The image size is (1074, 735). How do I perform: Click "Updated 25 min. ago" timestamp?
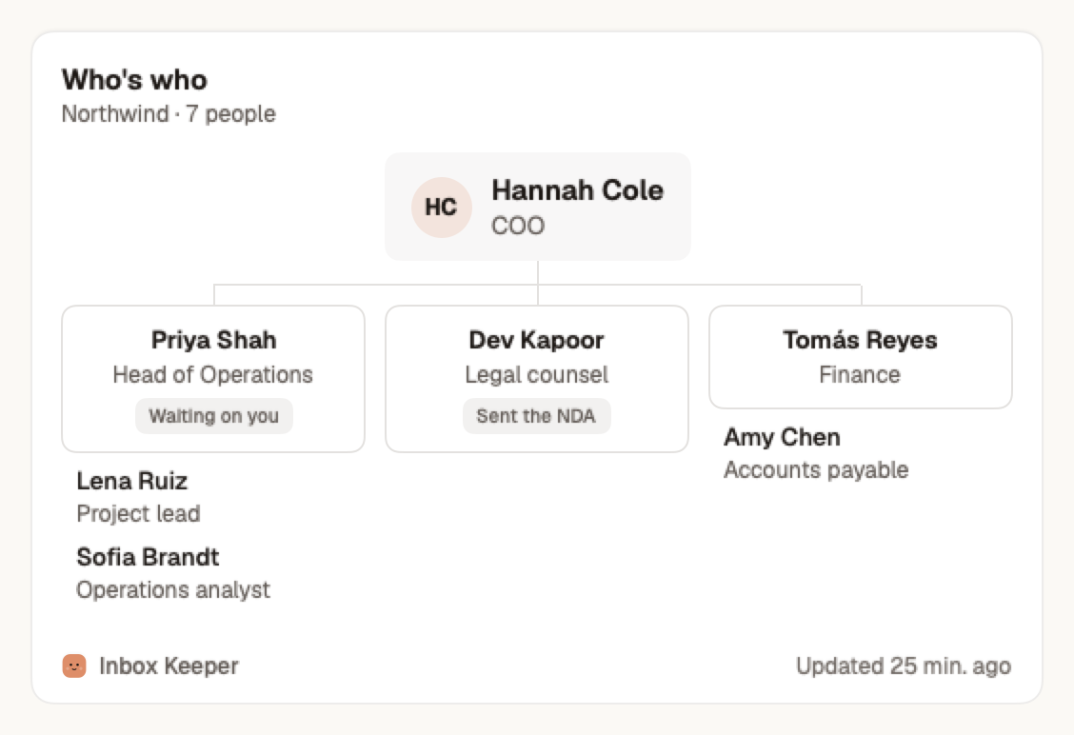point(904,665)
